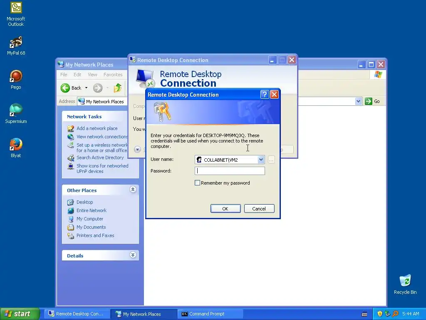Viewport: 426px width, 320px height.
Task: Click the keyboard icon in taskbar
Action: (364, 314)
